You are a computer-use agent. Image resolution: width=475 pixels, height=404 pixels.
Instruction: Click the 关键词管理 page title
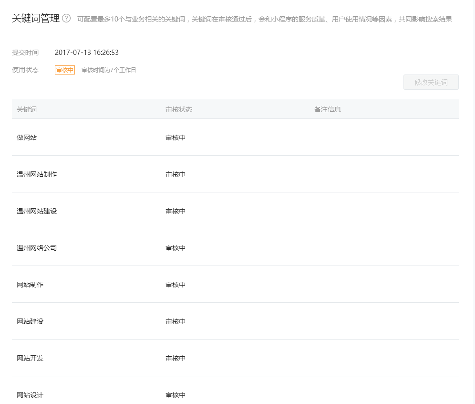pyautogui.click(x=36, y=19)
